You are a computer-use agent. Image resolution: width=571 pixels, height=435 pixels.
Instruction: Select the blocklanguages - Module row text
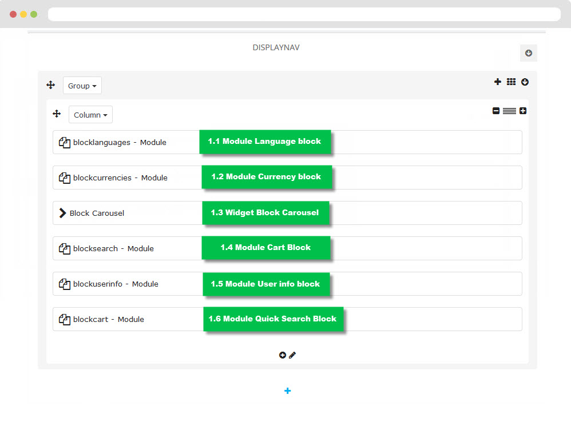click(120, 143)
